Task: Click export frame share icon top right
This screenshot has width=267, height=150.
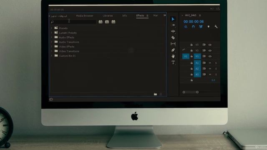Action: point(218,9)
